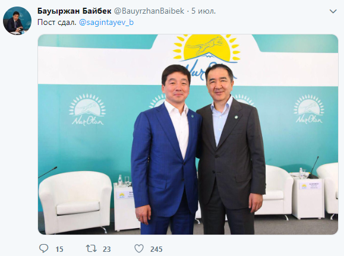This screenshot has width=344, height=256.
Task: Click the man in the dark gray suit
Action: coord(231,149)
